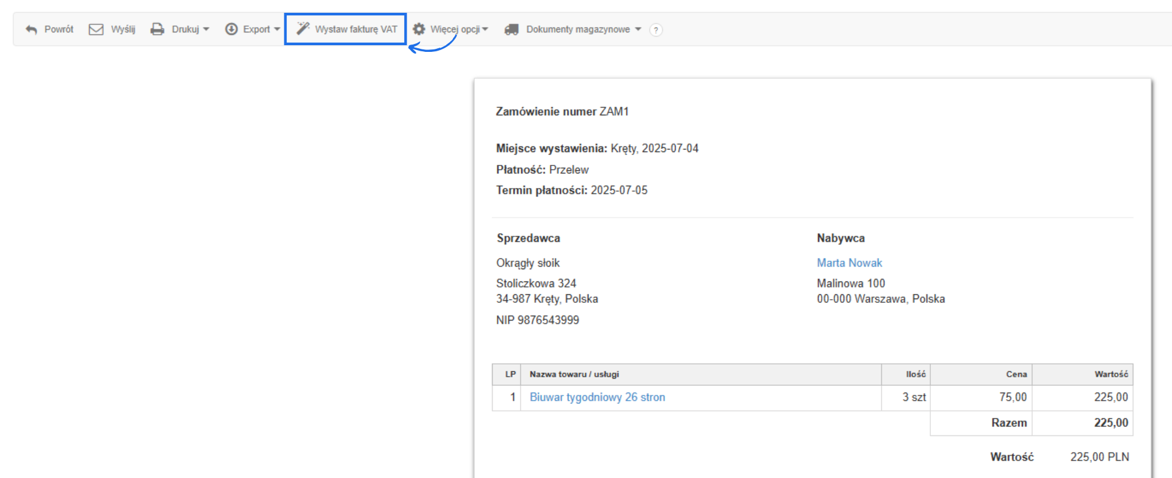Open the Dokumenty magazynowe menu label

click(577, 29)
